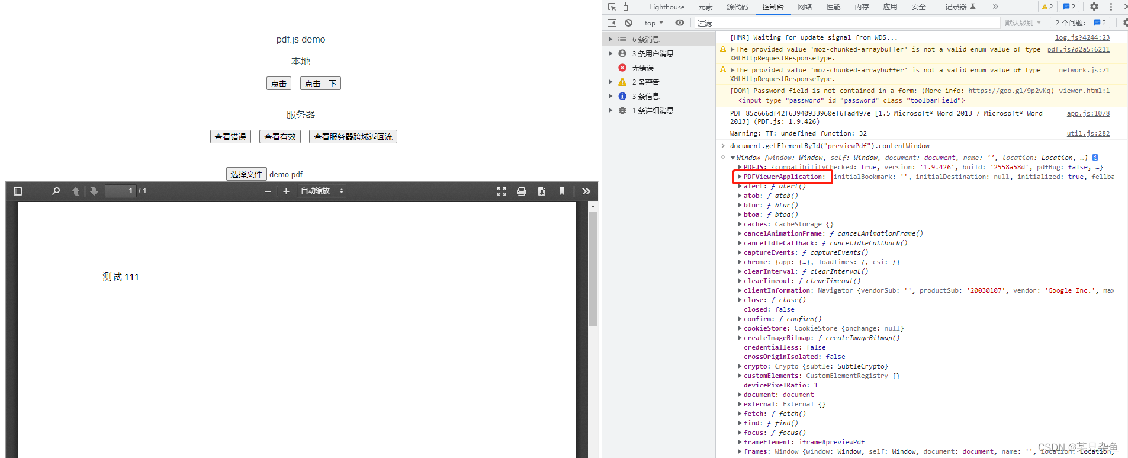Expand the 3 info messages group

pos(611,96)
